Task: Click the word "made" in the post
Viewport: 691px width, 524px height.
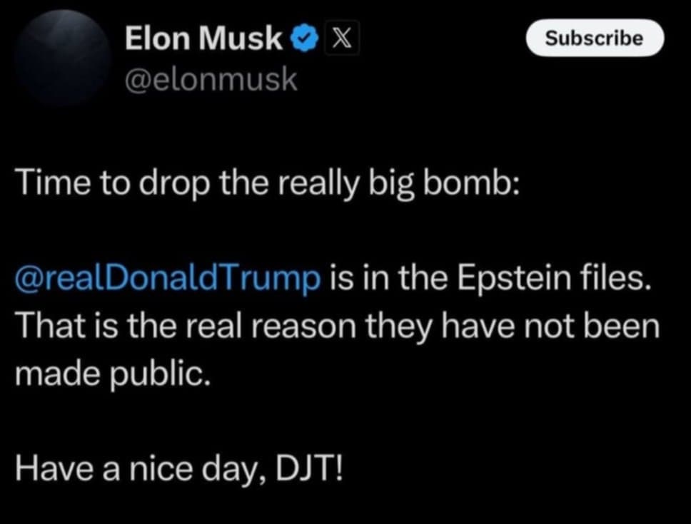Action: 57,374
